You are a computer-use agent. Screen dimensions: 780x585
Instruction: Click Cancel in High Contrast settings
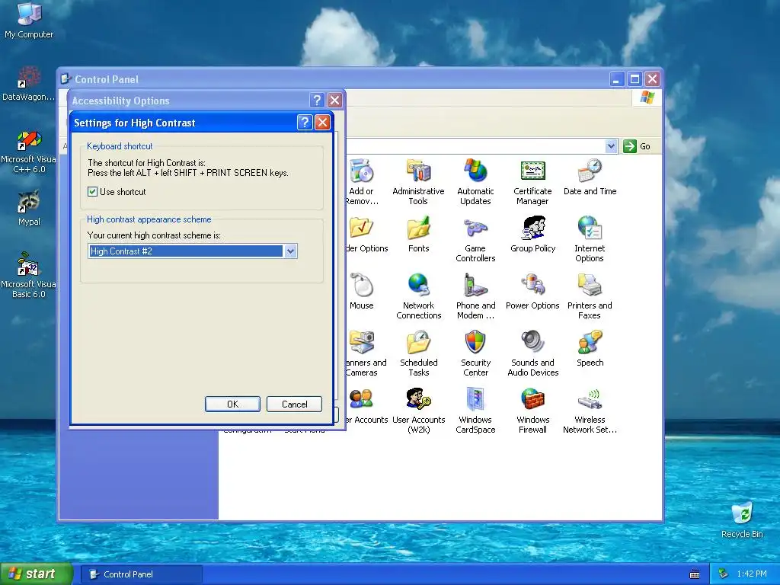(295, 404)
